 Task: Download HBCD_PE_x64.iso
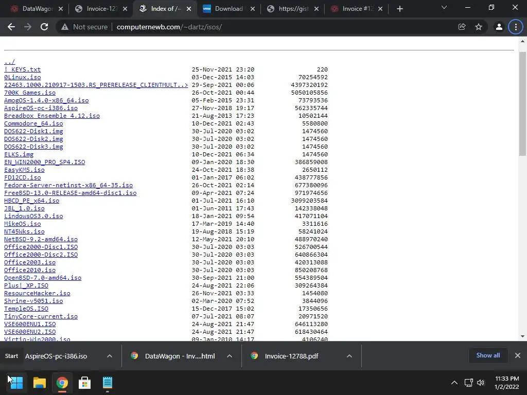pyautogui.click(x=31, y=201)
